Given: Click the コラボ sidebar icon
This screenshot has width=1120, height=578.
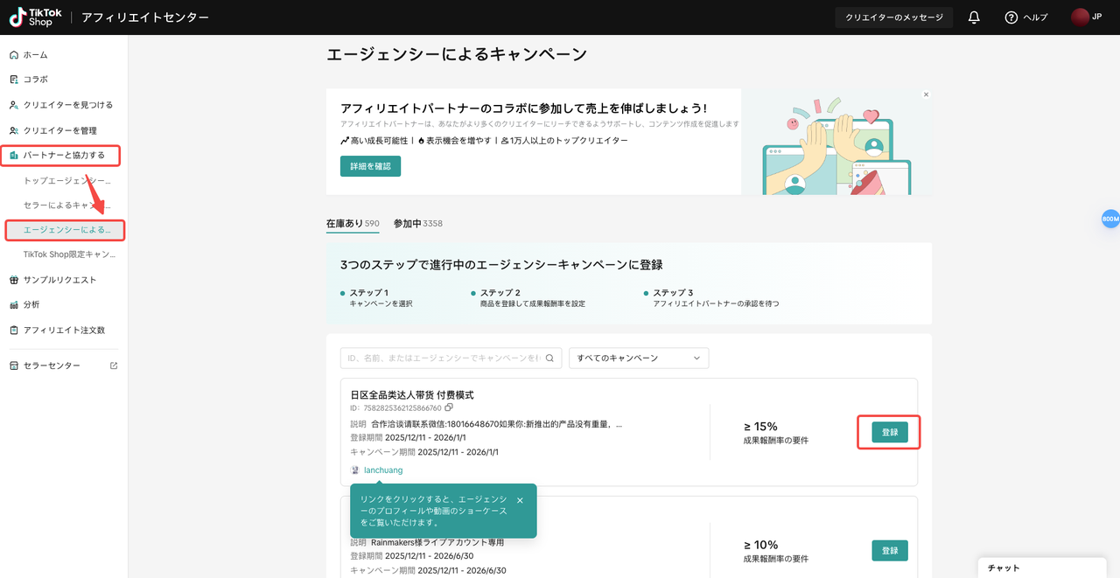Looking at the screenshot, I should coord(14,80).
